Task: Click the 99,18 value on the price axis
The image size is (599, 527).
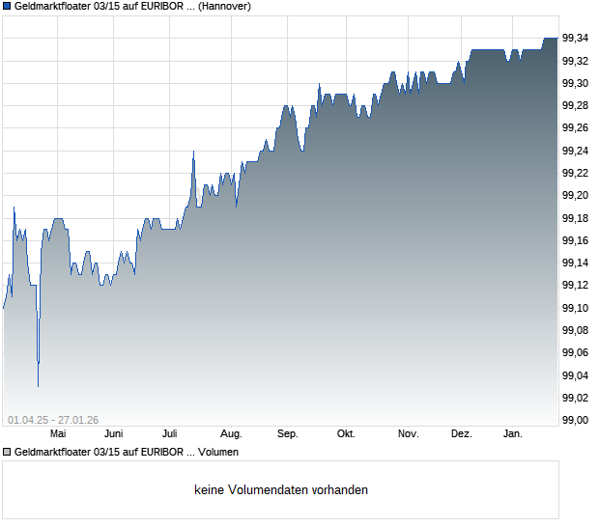Action: pos(575,219)
